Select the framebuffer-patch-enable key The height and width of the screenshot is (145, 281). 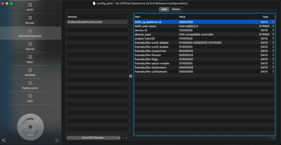(152, 63)
